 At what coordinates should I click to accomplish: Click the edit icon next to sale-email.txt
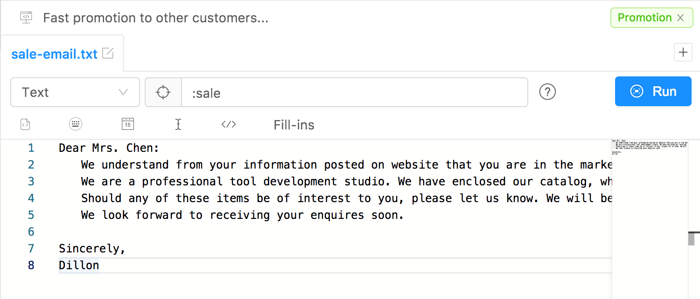[108, 54]
